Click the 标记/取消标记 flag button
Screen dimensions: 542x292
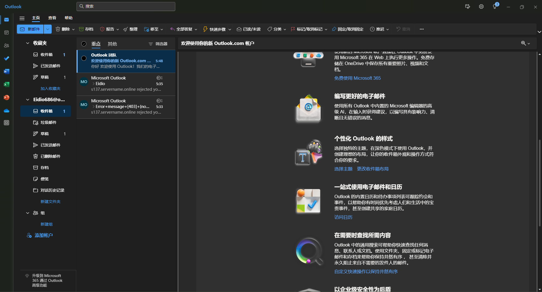[x=307, y=29]
